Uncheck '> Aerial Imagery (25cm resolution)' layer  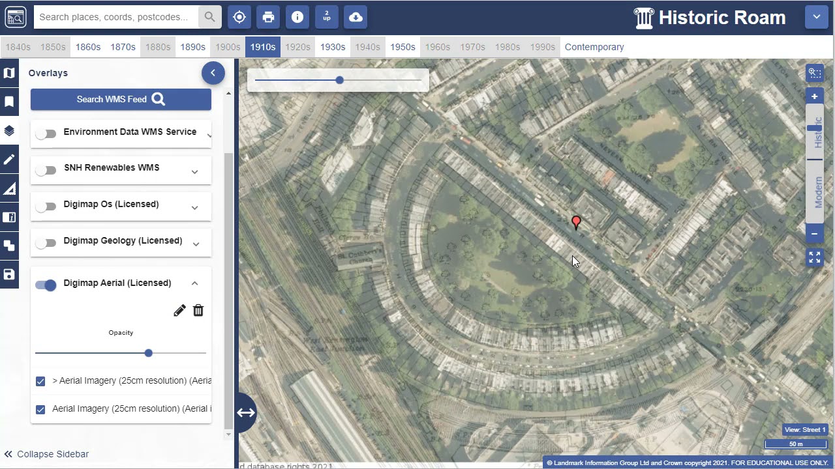click(40, 381)
